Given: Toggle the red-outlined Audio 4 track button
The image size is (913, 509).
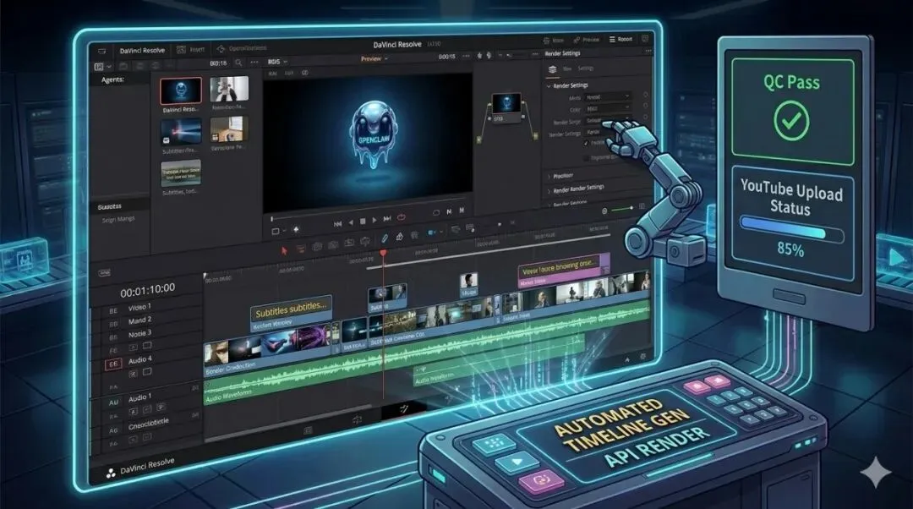Looking at the screenshot, I should tap(113, 364).
